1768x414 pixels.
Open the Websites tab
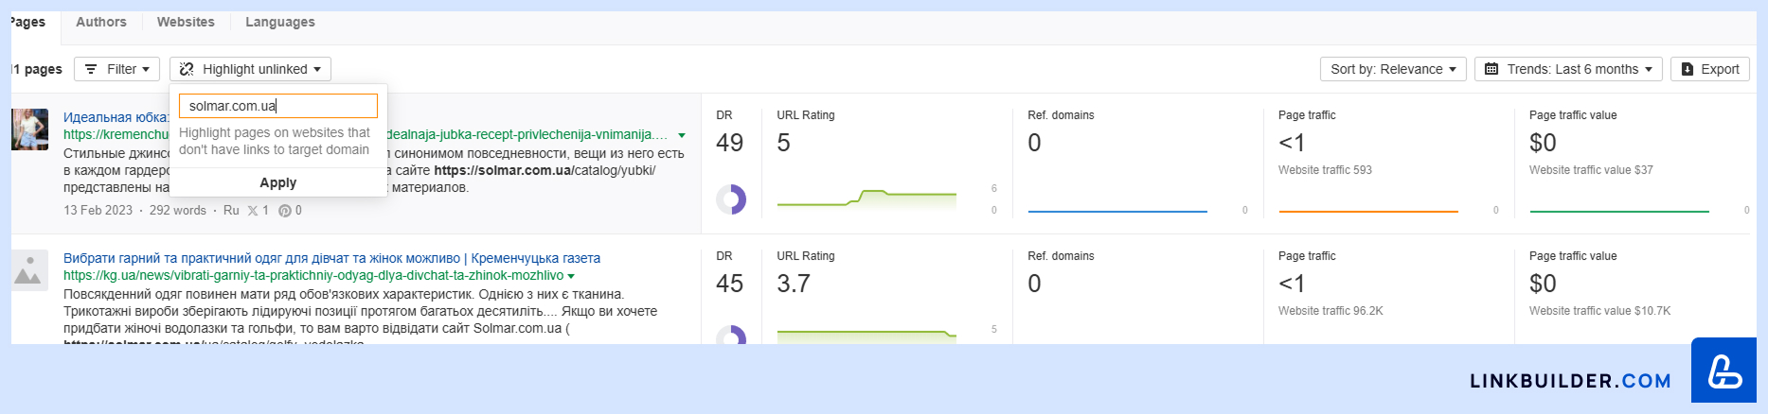coord(186,22)
